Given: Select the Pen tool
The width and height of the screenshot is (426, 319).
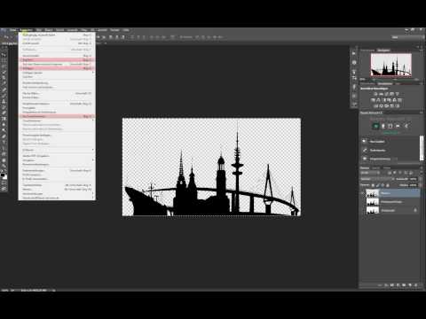Looking at the screenshot, I should point(4,136).
